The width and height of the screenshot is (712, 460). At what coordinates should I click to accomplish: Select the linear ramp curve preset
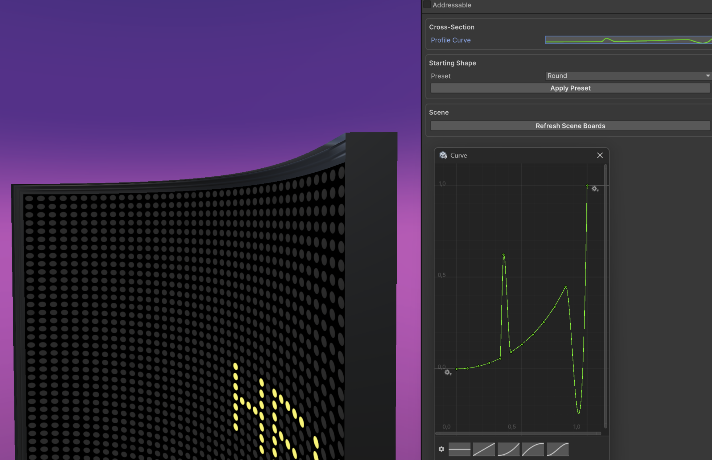(x=484, y=449)
